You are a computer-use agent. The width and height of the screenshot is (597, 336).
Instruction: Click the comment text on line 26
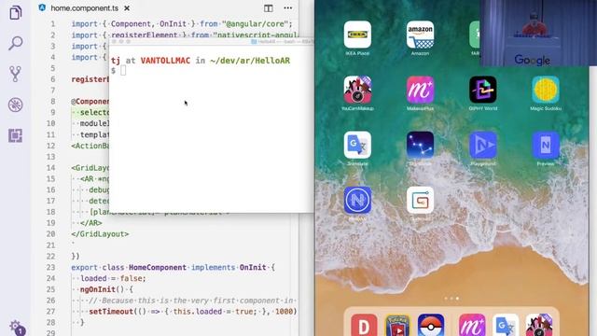pos(192,301)
